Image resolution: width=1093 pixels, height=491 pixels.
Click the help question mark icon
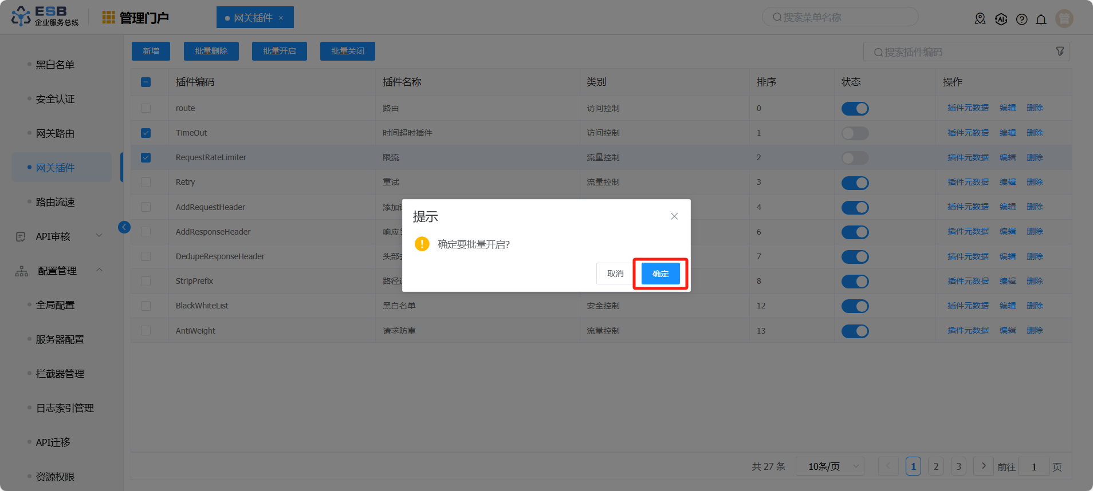[1021, 19]
